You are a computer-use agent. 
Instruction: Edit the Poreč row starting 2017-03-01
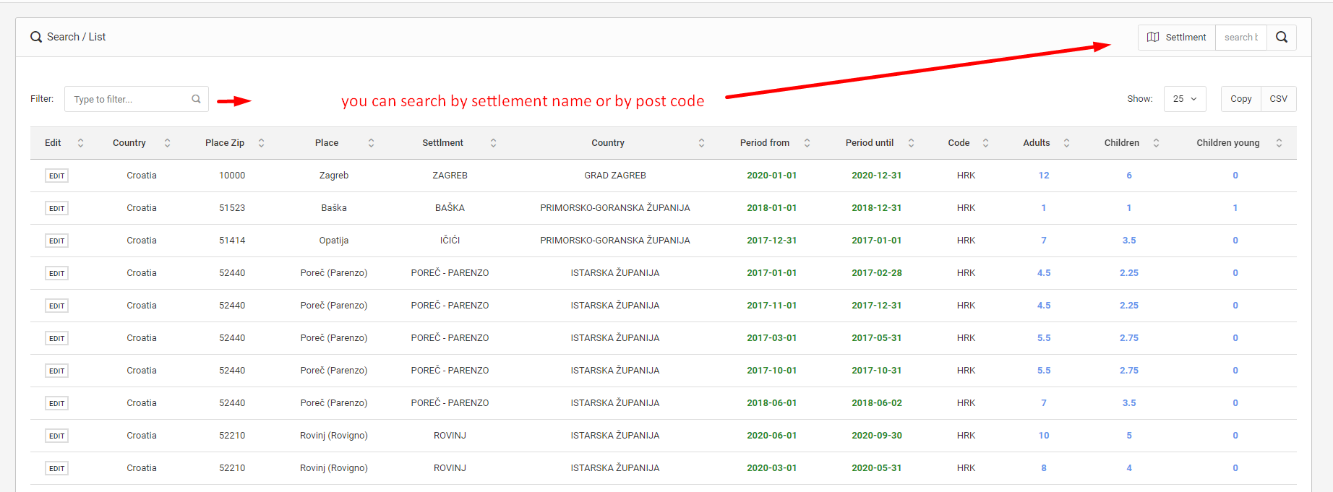click(x=56, y=338)
